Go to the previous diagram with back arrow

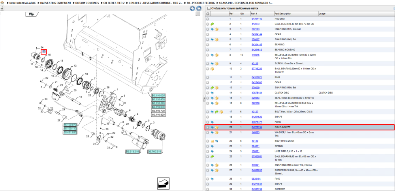tap(192, 8)
